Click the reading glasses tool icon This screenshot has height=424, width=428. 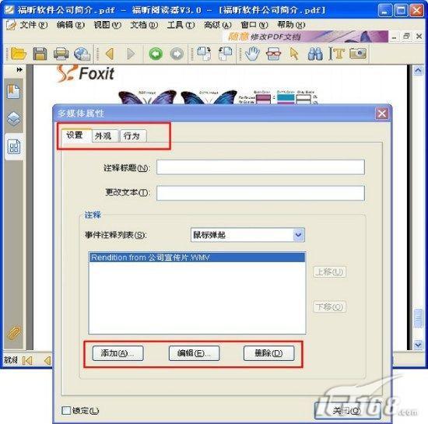(273, 54)
